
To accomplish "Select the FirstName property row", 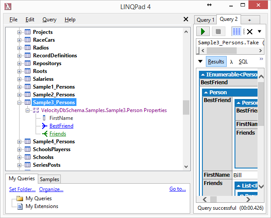I will pyautogui.click(x=61, y=118).
